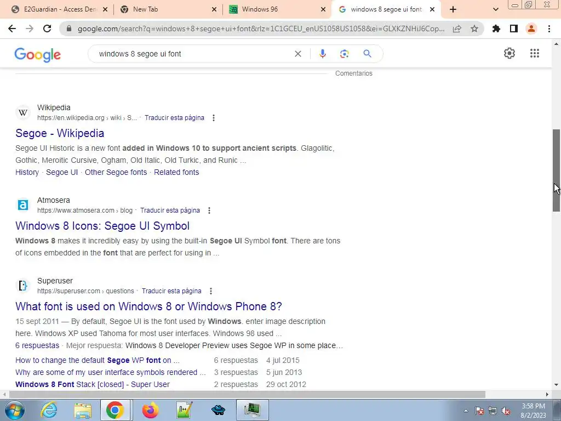The height and width of the screenshot is (421, 561).
Task: Open tab search dropdown chevron
Action: pyautogui.click(x=495, y=9)
